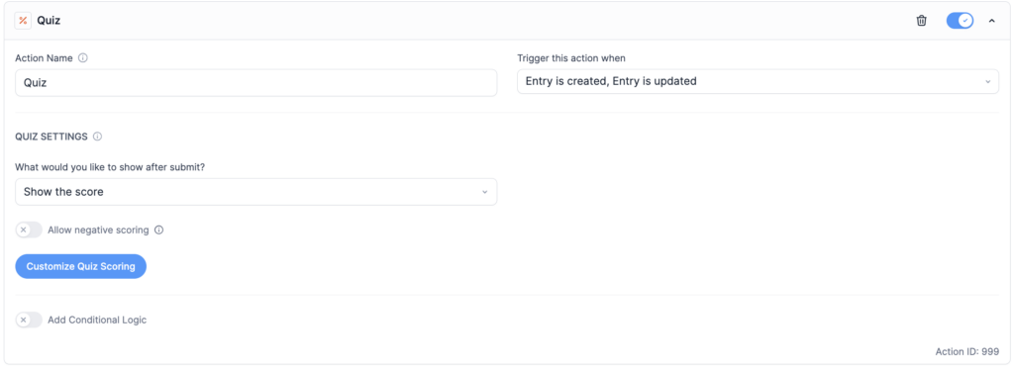Click the Quiz percent icon in header
This screenshot has height=369, width=1014.
point(24,21)
